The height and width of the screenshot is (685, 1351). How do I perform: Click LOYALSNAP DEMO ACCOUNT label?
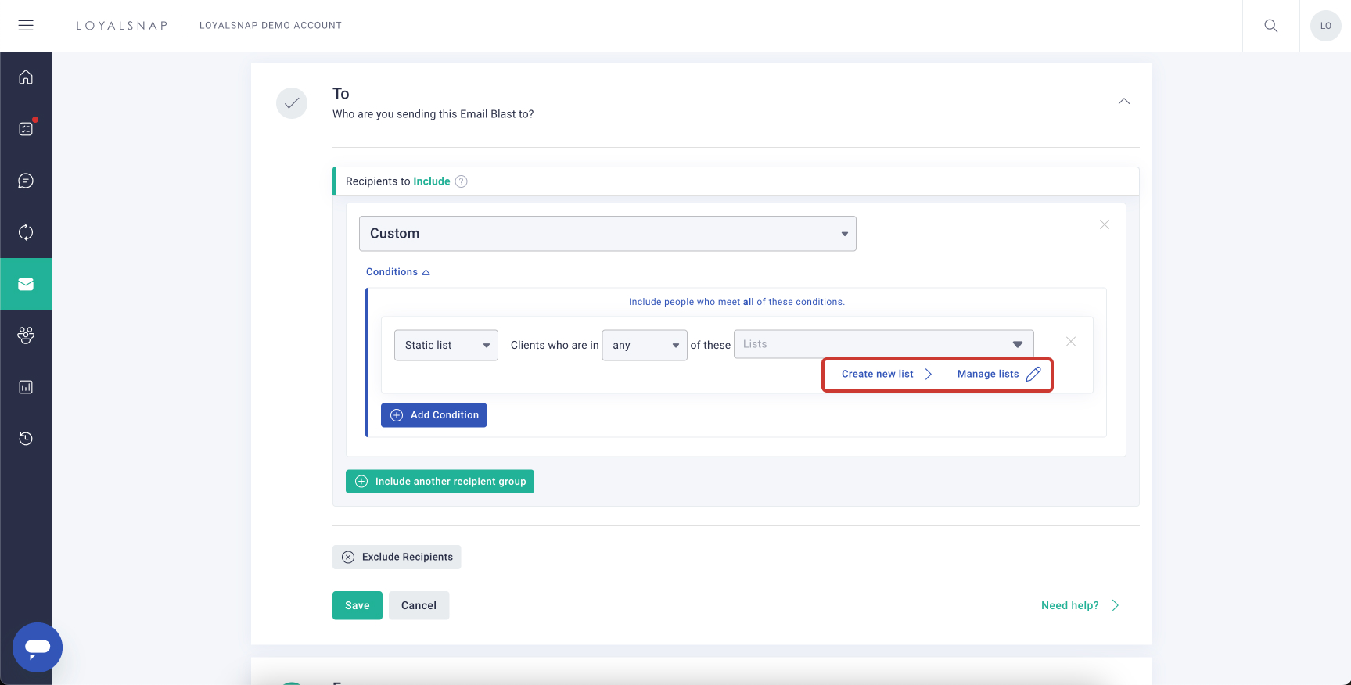(271, 26)
